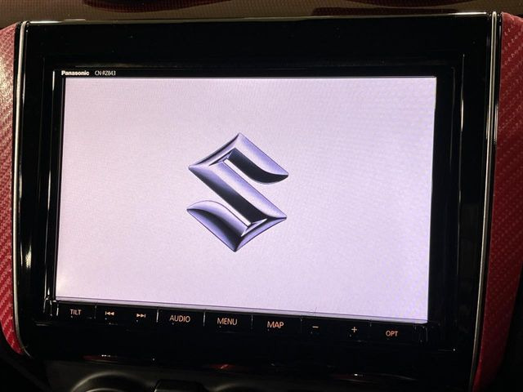
Task: Open the AUDIO source screen
Action: pos(180,319)
